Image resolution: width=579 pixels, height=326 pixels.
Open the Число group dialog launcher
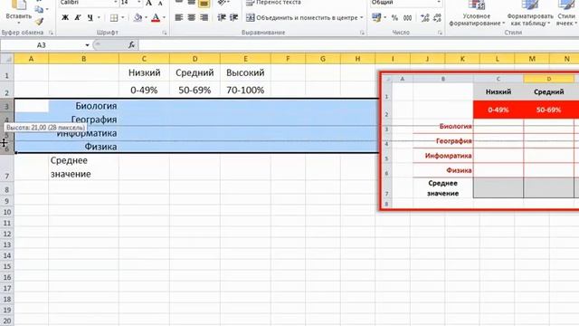(440, 33)
